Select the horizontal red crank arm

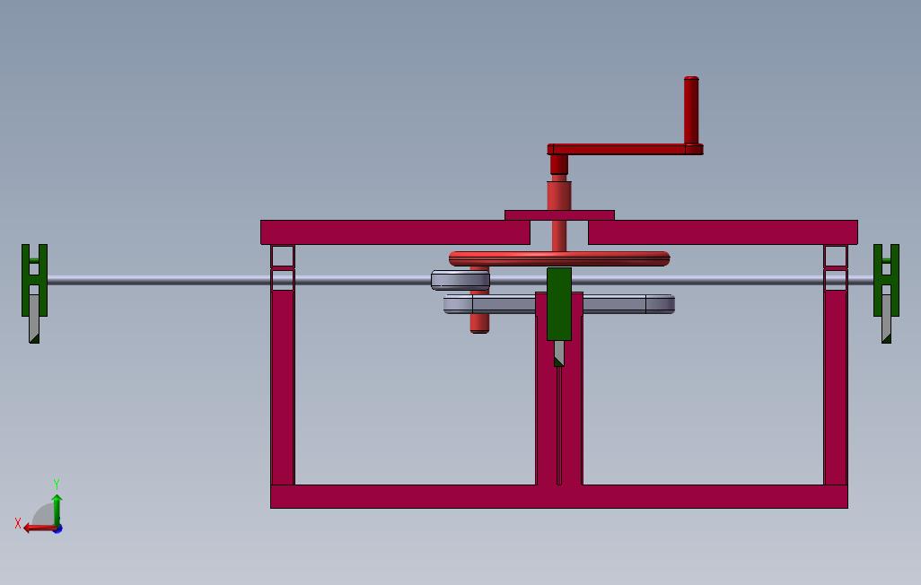click(625, 149)
